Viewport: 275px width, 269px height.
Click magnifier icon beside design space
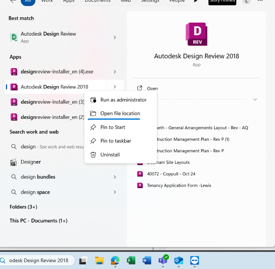pos(14,192)
